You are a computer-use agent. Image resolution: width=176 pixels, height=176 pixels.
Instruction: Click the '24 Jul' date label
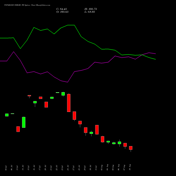click(68, 168)
